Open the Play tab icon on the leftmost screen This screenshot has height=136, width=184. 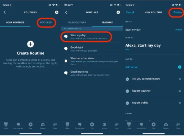coord(30,125)
